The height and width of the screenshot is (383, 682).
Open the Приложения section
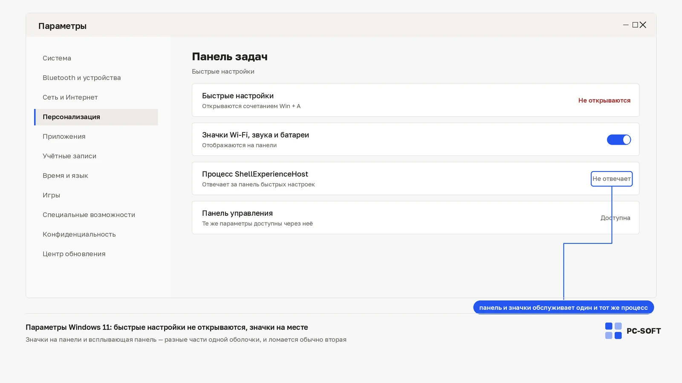click(x=64, y=137)
